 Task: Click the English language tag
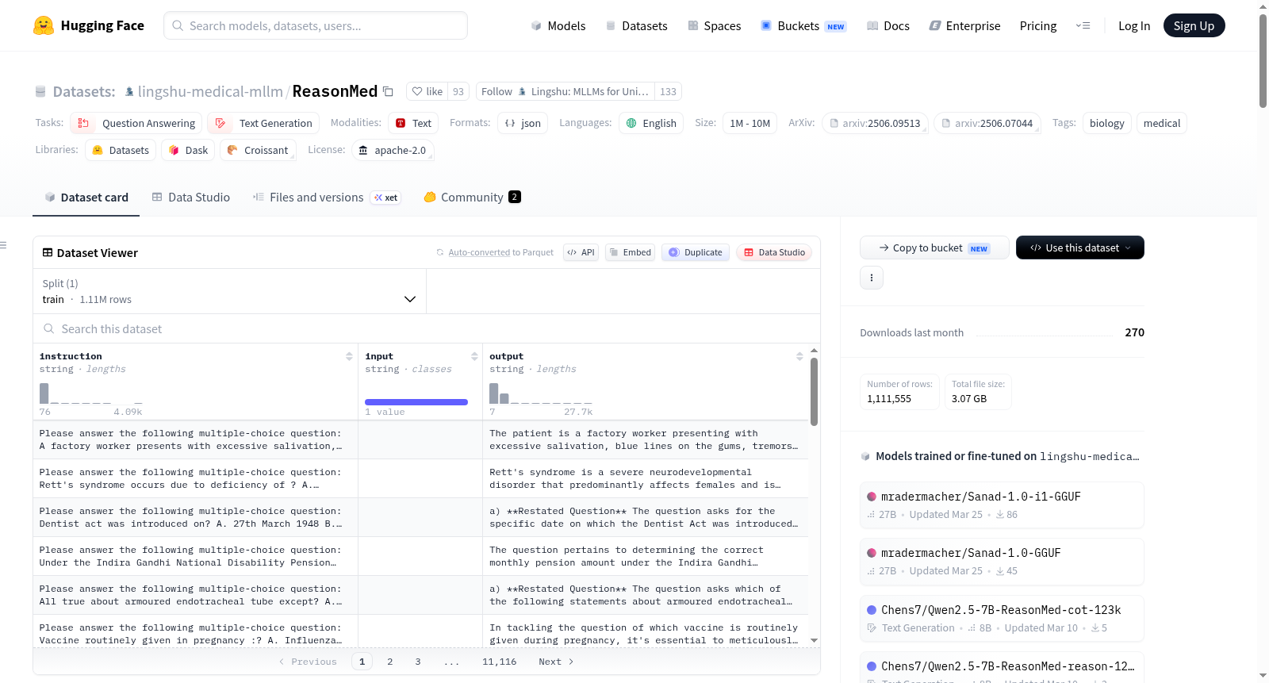pyautogui.click(x=651, y=123)
